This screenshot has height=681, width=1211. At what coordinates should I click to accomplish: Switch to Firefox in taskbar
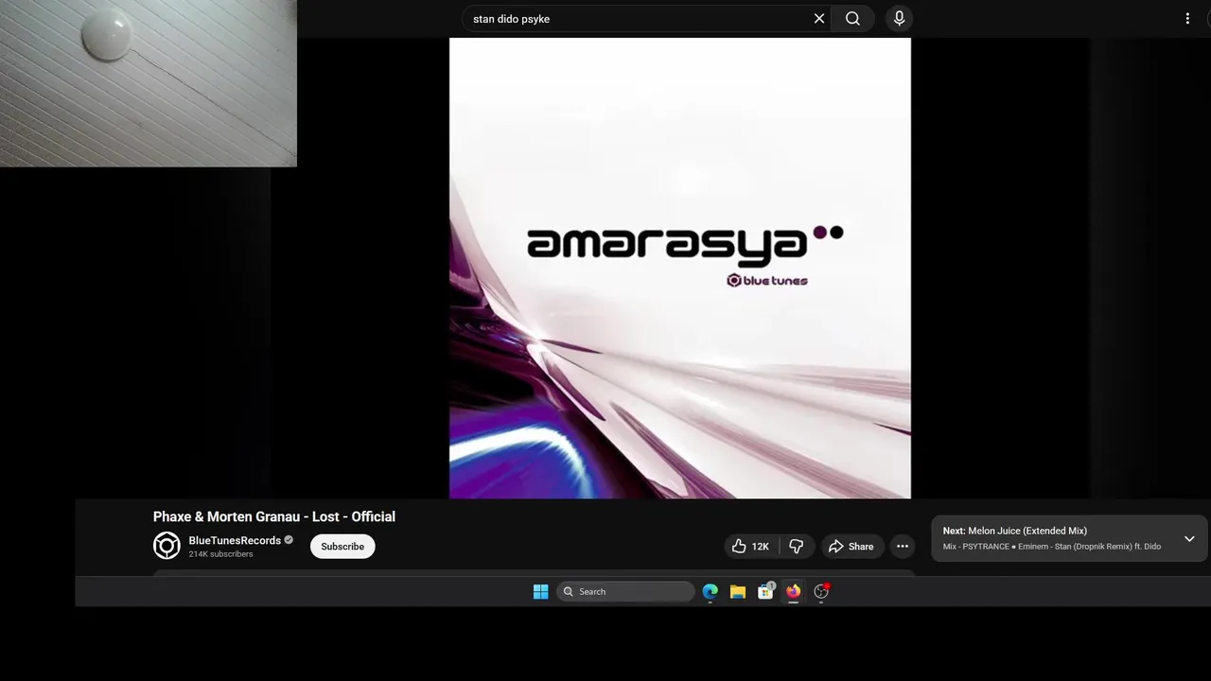point(793,591)
